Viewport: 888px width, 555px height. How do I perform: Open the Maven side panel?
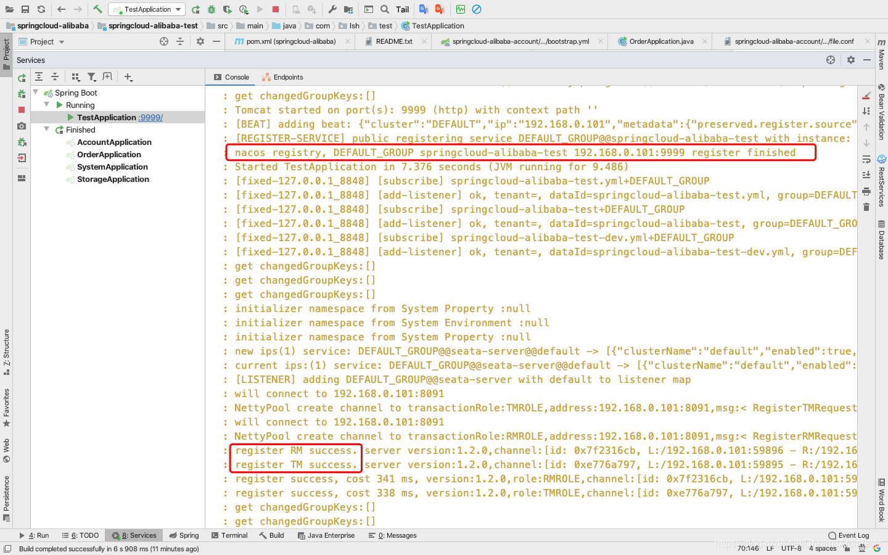click(x=882, y=54)
